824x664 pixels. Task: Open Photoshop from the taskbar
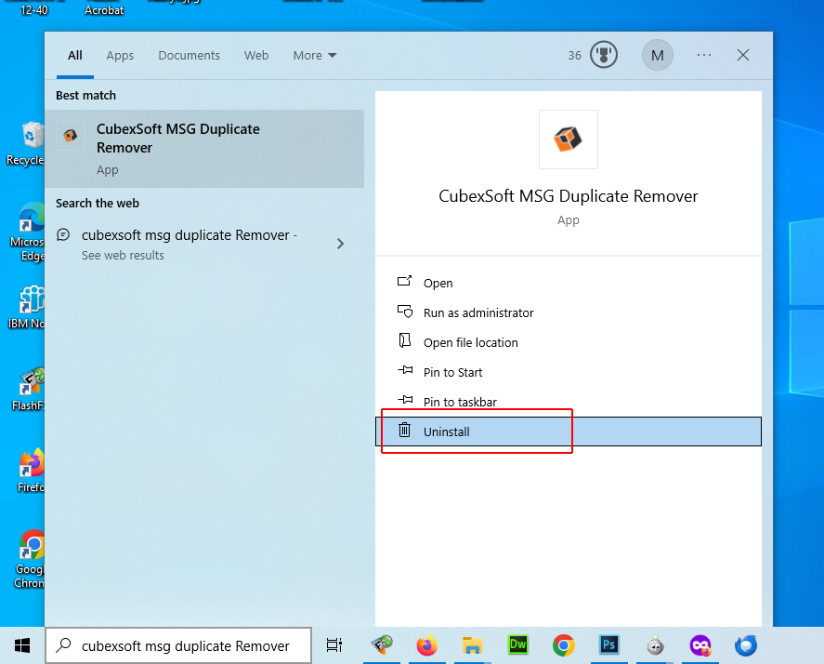tap(609, 645)
